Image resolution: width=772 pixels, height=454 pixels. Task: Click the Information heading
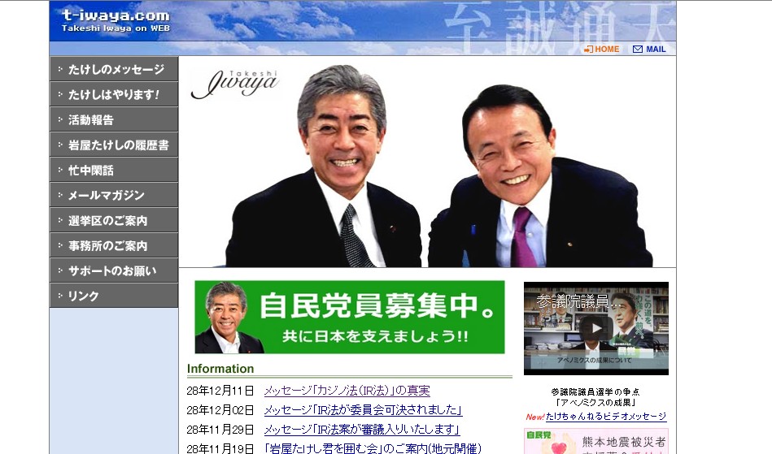(x=220, y=369)
